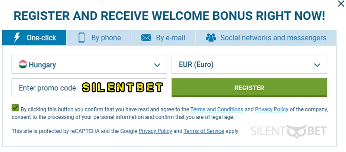Open Google Terms of Service link
This screenshot has height=152, width=346.
coord(204,131)
